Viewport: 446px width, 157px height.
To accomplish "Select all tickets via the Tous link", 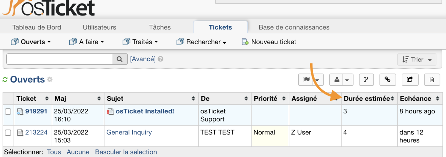I will [54, 152].
